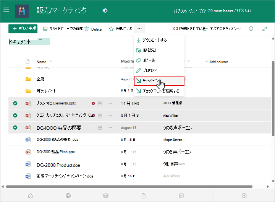This screenshot has width=275, height=202.
Task: Click the vertical scrollbar thumb
Action: click(273, 98)
